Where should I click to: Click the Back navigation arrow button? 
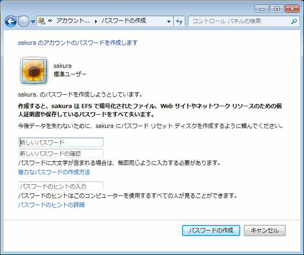[x=11, y=21]
